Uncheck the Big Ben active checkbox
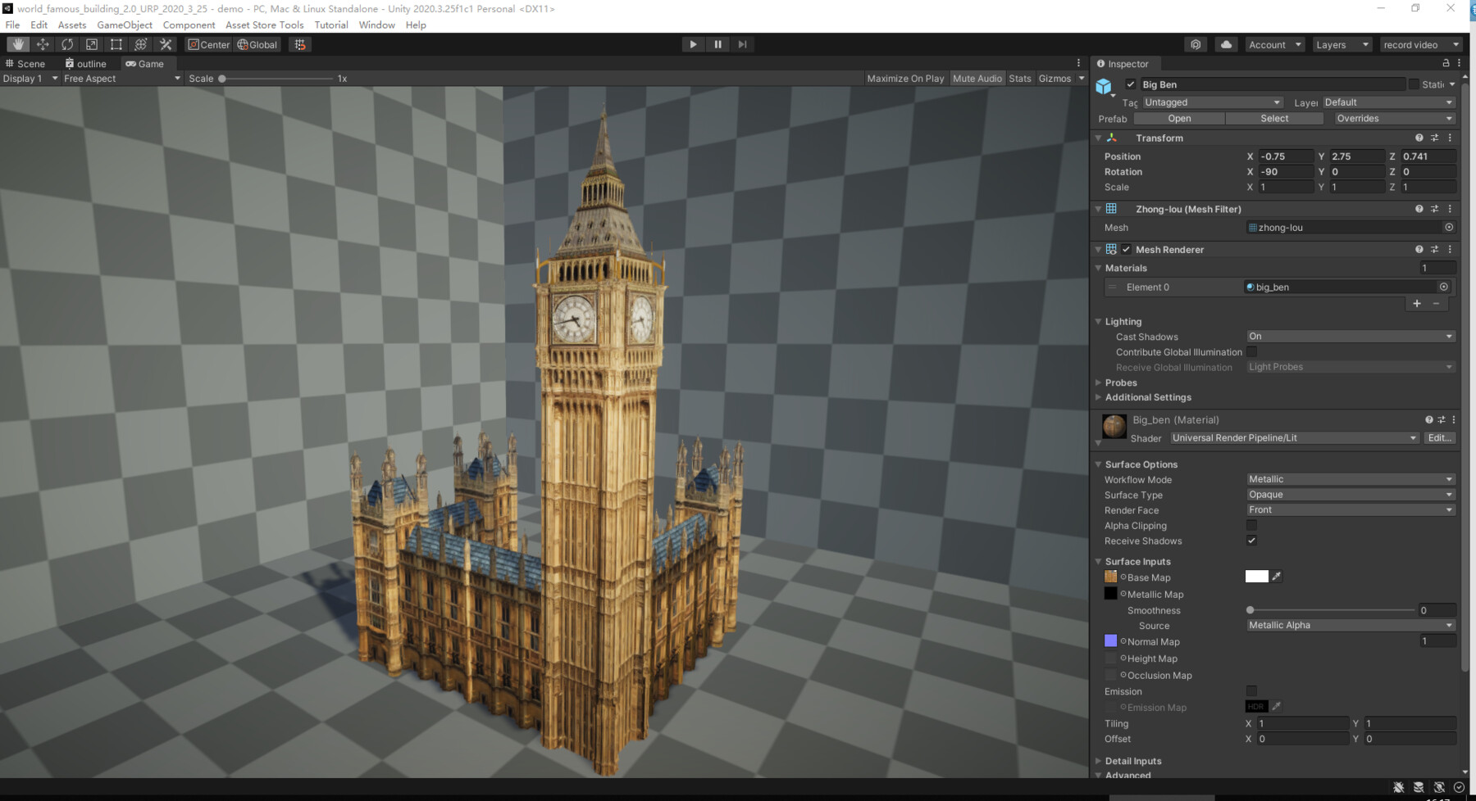1476x801 pixels. (x=1131, y=84)
